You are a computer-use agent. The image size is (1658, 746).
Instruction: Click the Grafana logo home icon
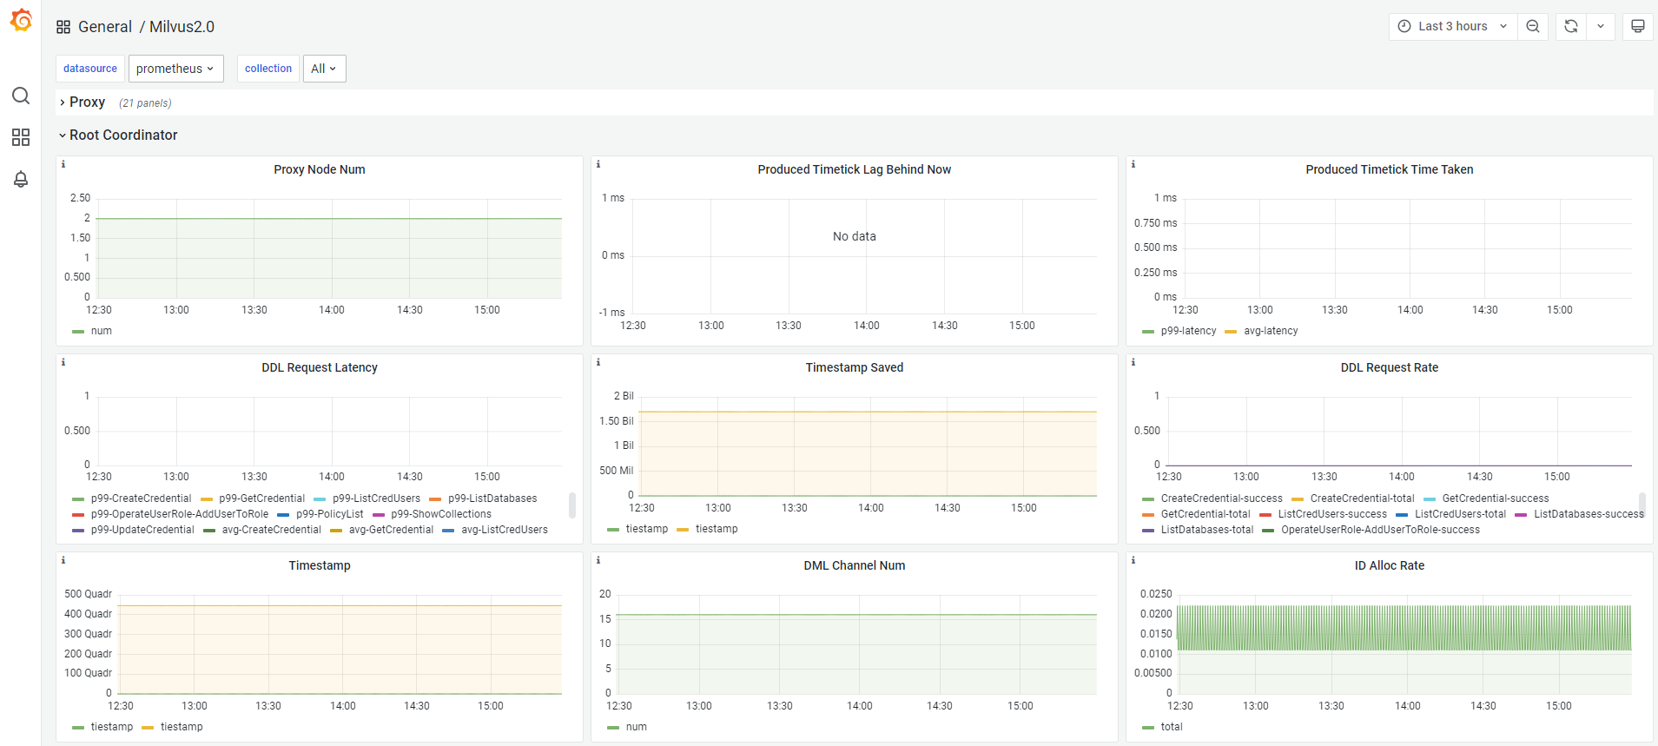[x=21, y=20]
